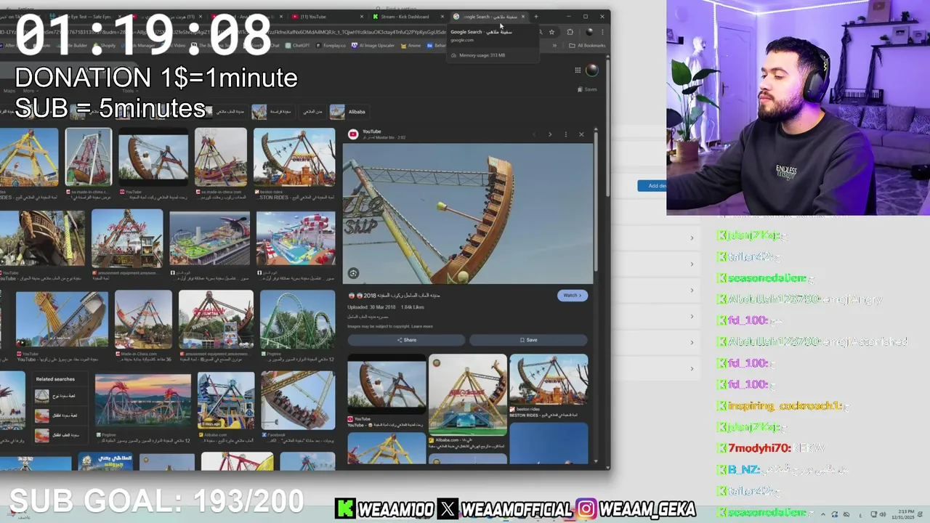
Task: Open Saves collection
Action: [x=587, y=89]
